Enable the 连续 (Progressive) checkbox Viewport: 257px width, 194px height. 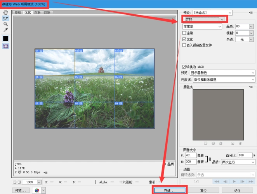[184, 33]
